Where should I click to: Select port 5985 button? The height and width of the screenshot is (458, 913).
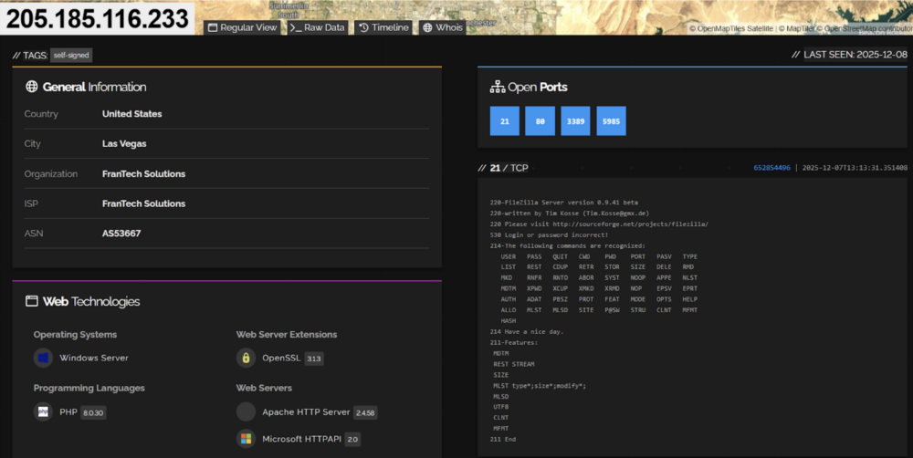611,121
